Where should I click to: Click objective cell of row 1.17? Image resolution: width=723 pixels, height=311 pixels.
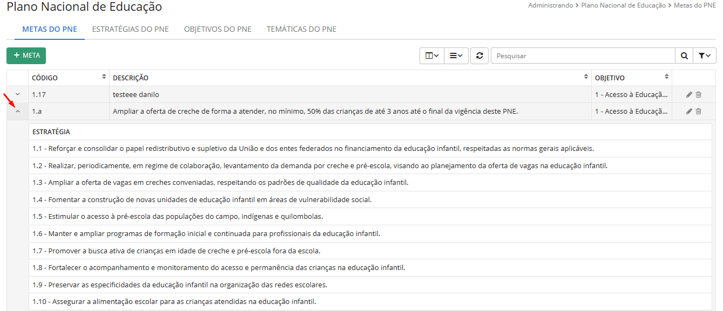pyautogui.click(x=632, y=95)
